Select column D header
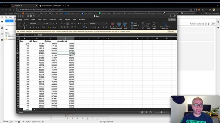This screenshot has height=123, width=220. pyautogui.click(x=66, y=38)
